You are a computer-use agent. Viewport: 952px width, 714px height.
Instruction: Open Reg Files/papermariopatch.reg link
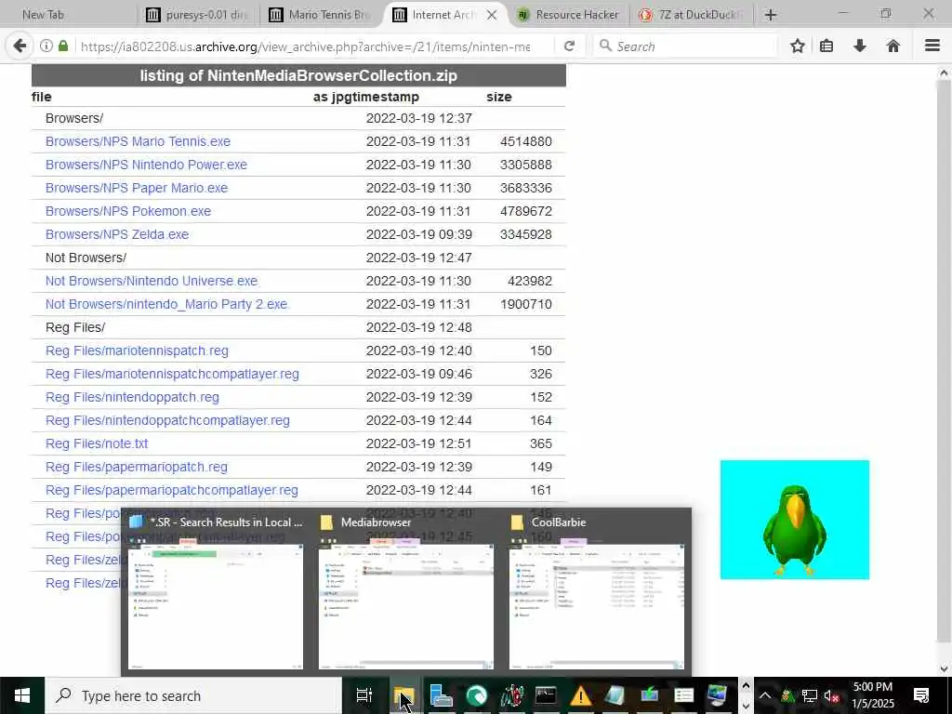137,467
